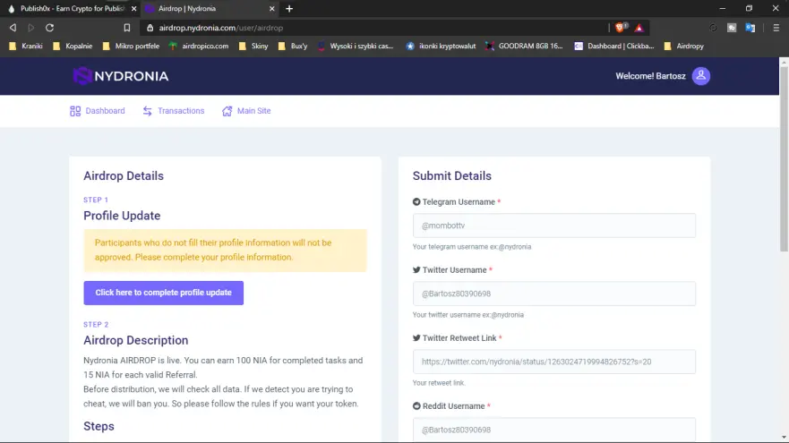Select the Airdrop | Nydronia tab
The image size is (789, 443).
point(210,9)
